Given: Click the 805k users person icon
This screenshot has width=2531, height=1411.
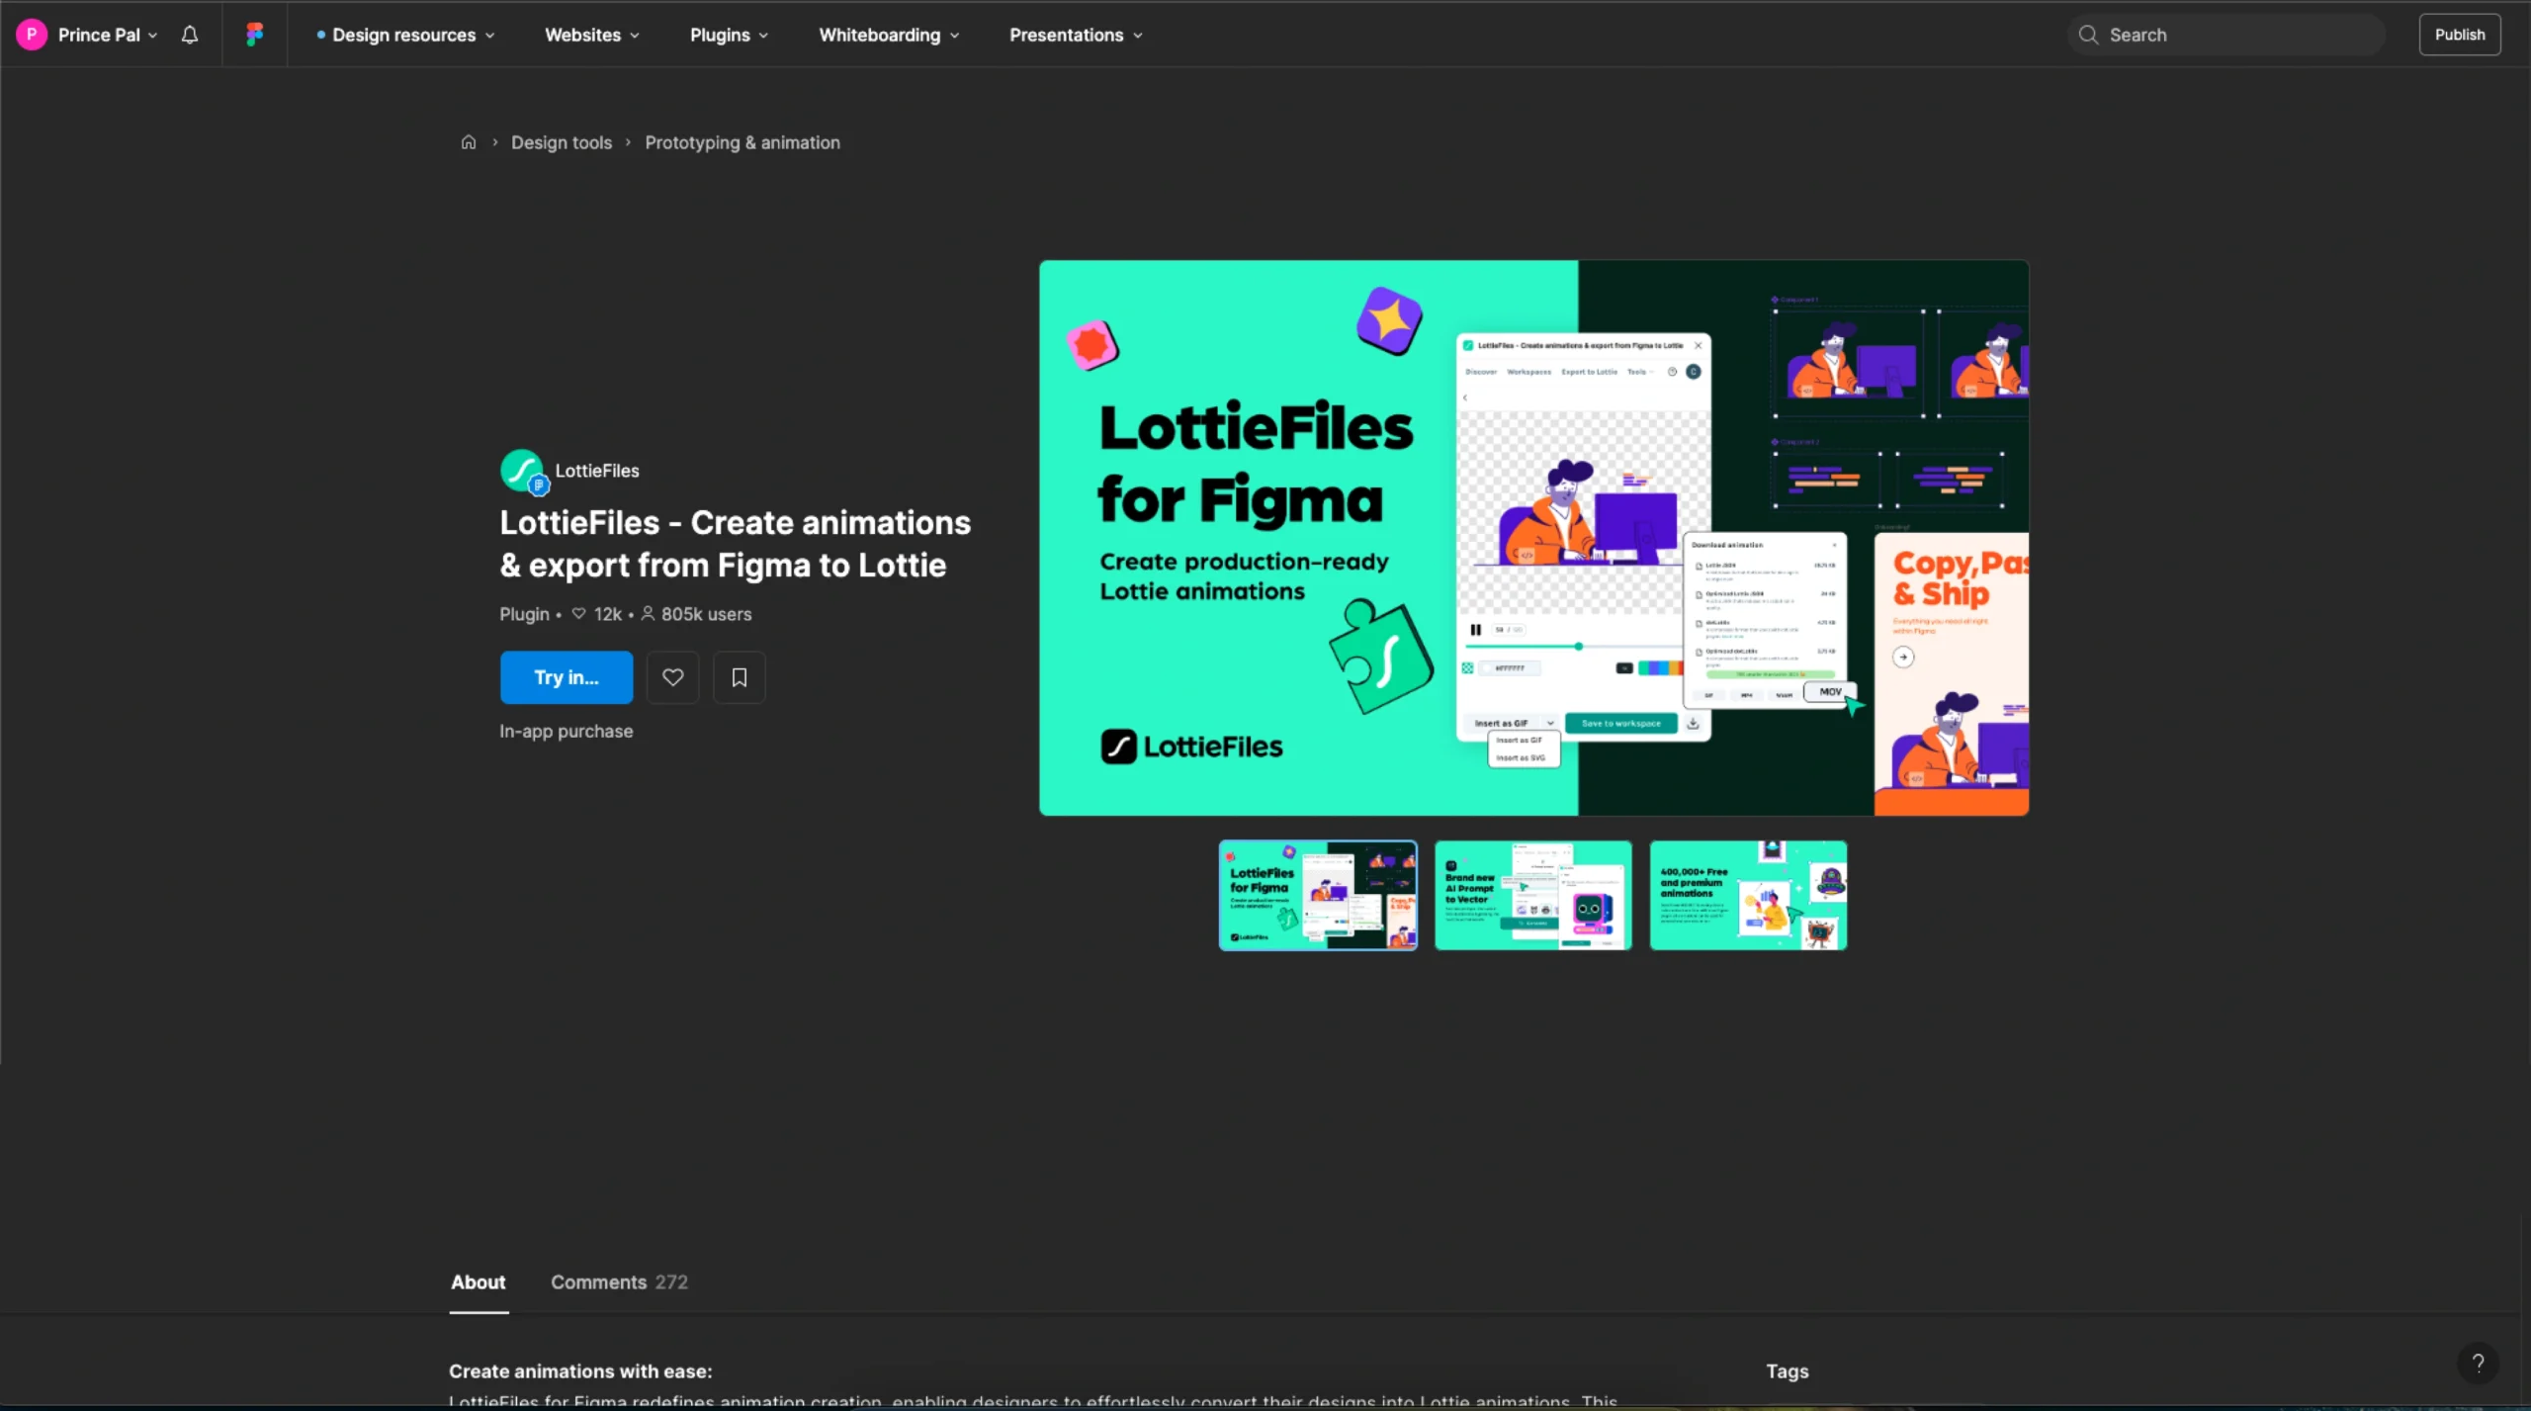Looking at the screenshot, I should click(648, 614).
